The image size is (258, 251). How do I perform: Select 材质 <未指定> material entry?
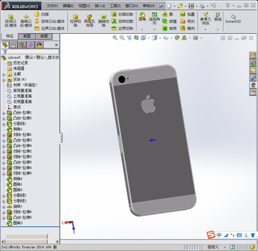[x=22, y=85]
